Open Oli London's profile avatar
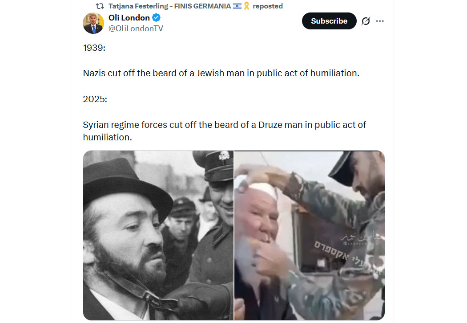The height and width of the screenshot is (323, 467). click(x=93, y=23)
